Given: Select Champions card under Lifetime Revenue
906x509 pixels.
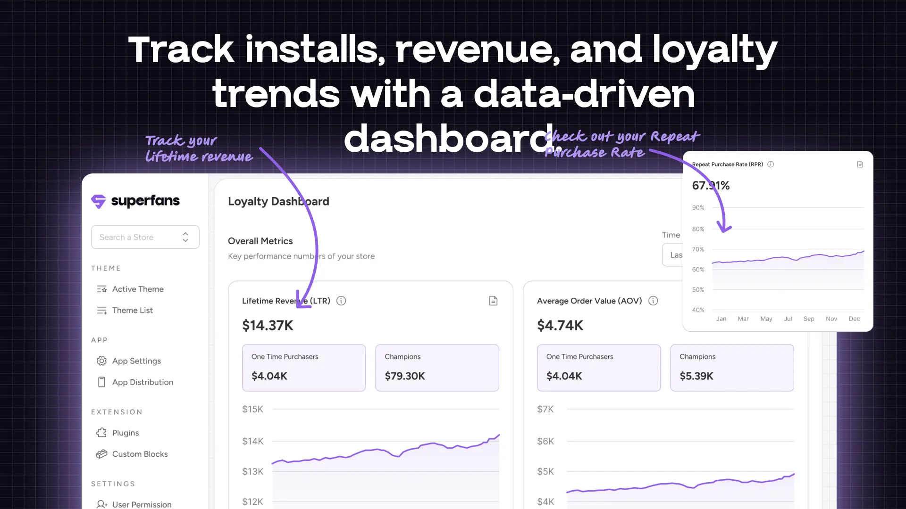Looking at the screenshot, I should [x=437, y=368].
